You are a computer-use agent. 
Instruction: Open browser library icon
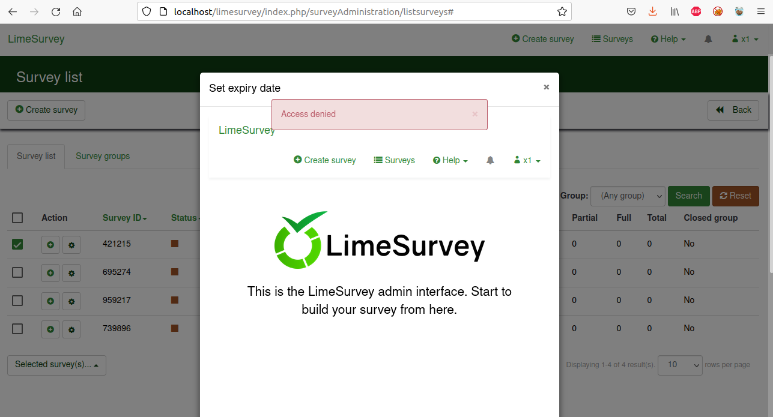[674, 11]
